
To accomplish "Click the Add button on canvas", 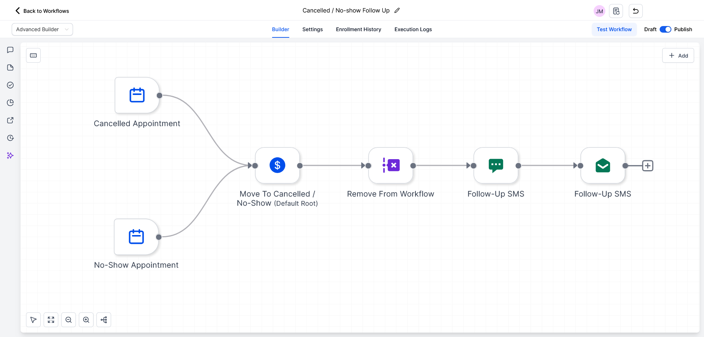I will pos(678,56).
